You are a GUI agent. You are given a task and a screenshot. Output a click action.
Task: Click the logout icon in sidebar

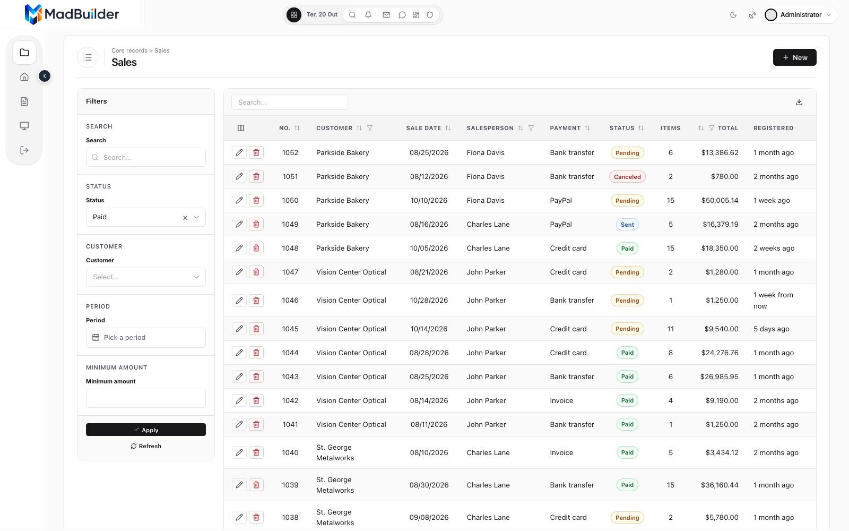point(24,150)
